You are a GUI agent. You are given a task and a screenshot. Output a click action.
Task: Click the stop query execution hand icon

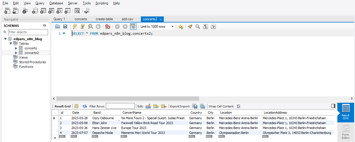pos(98,27)
